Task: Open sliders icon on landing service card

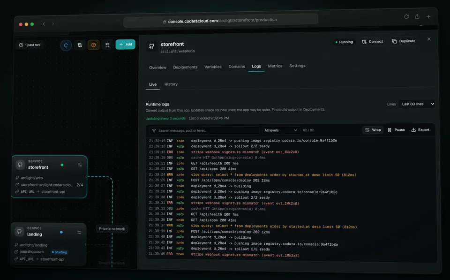Action: coord(79,232)
